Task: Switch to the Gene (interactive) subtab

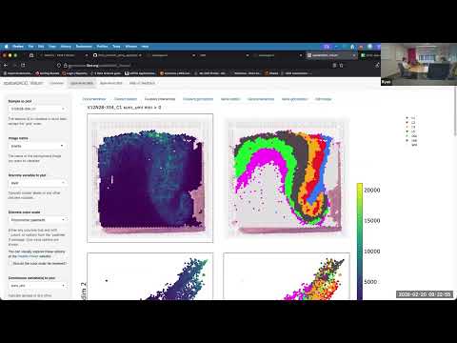Action: 261,99
